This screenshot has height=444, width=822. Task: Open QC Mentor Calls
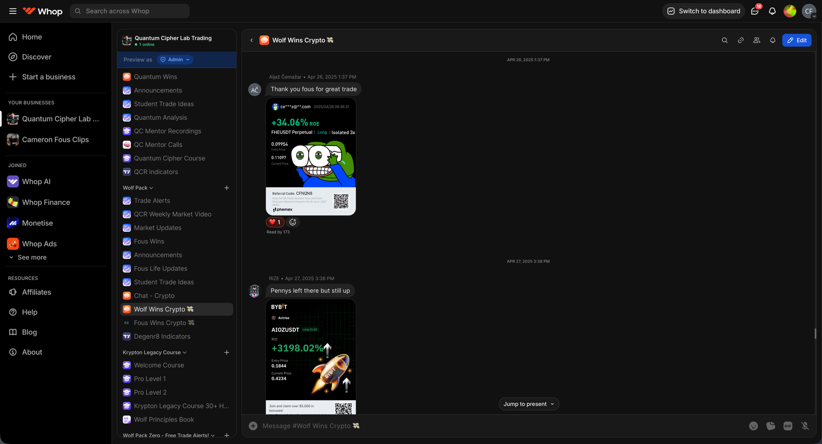tap(177, 145)
